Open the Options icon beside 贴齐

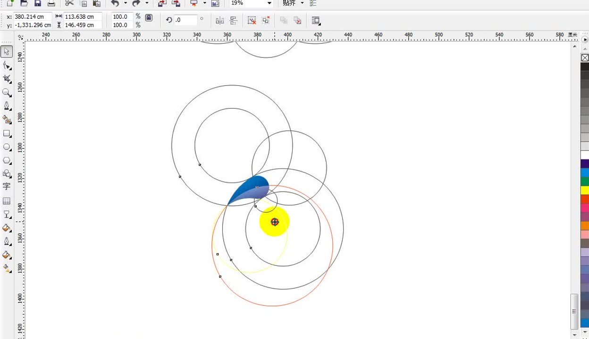click(313, 3)
